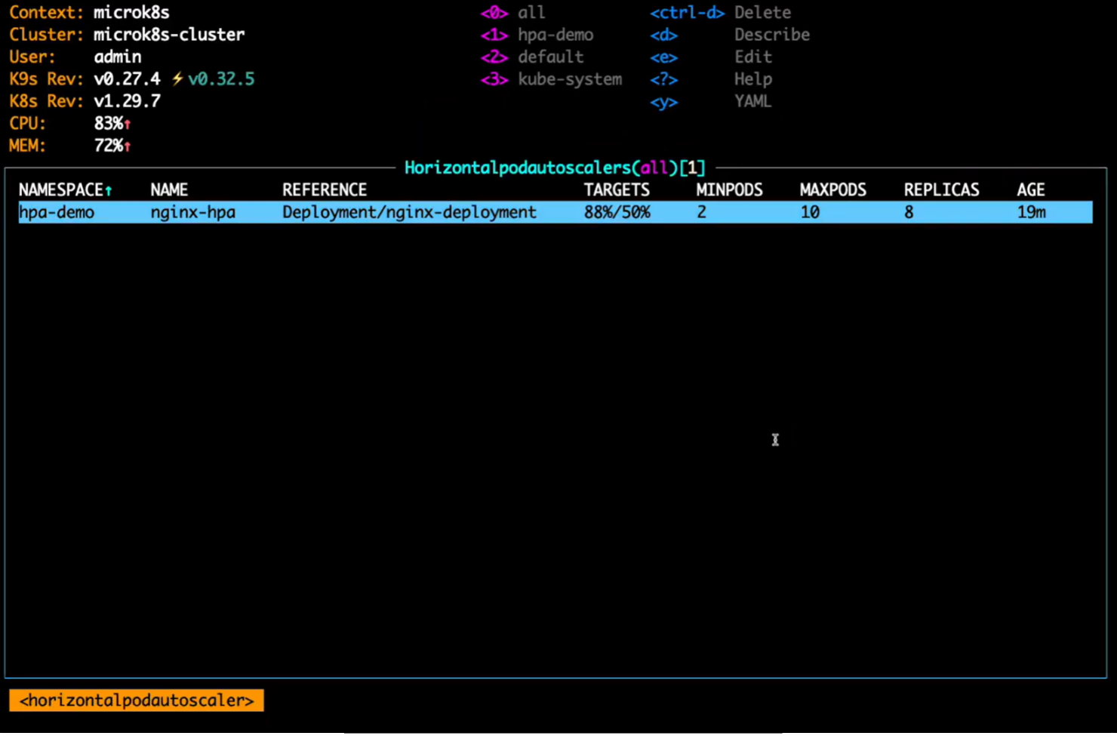Select the <1> hpa-demo namespace shortcut
Screen dimensions: 1117x745
pyautogui.click(x=537, y=35)
